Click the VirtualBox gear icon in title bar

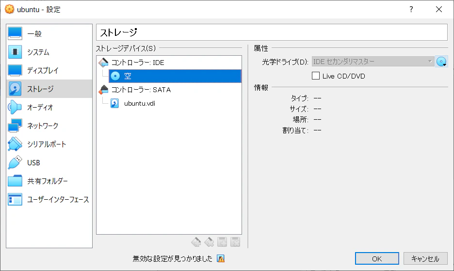(9, 9)
